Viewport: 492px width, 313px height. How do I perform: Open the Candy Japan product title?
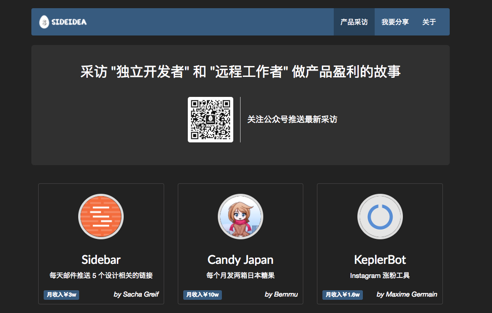[241, 260]
